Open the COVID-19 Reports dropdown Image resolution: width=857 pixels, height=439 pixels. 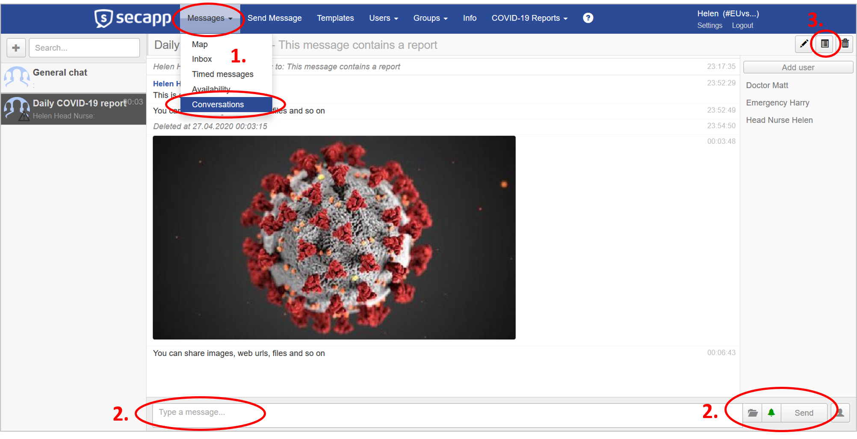pos(529,18)
